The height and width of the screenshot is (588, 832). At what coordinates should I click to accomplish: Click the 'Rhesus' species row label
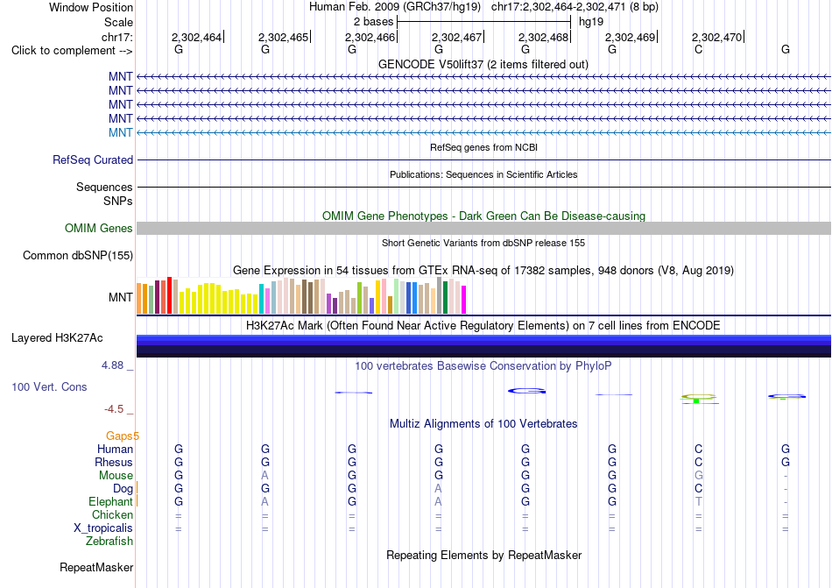[114, 462]
